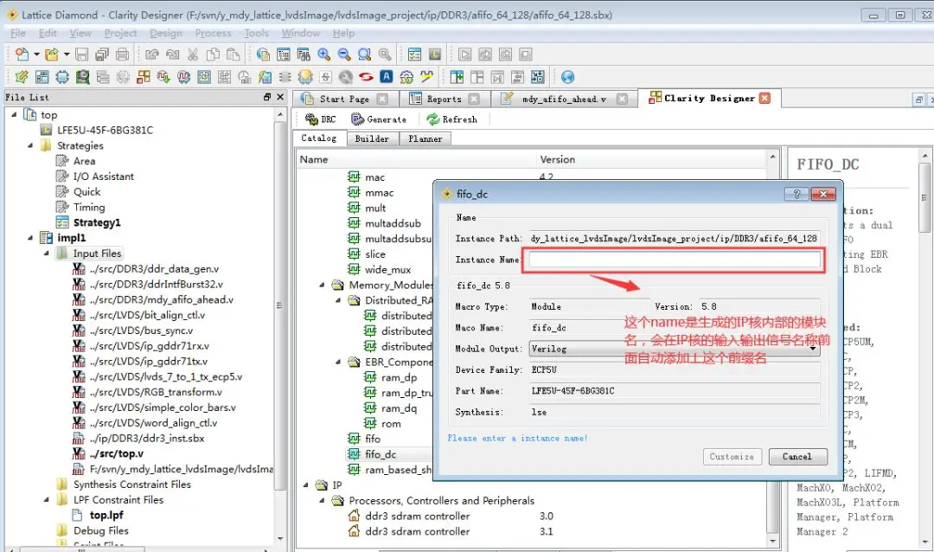
Task: Click the Instance Name input field
Action: 675,260
